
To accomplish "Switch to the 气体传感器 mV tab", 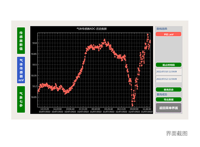I will 21,70.
